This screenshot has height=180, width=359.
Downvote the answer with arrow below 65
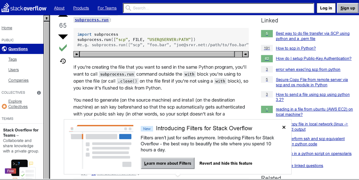click(x=63, y=37)
